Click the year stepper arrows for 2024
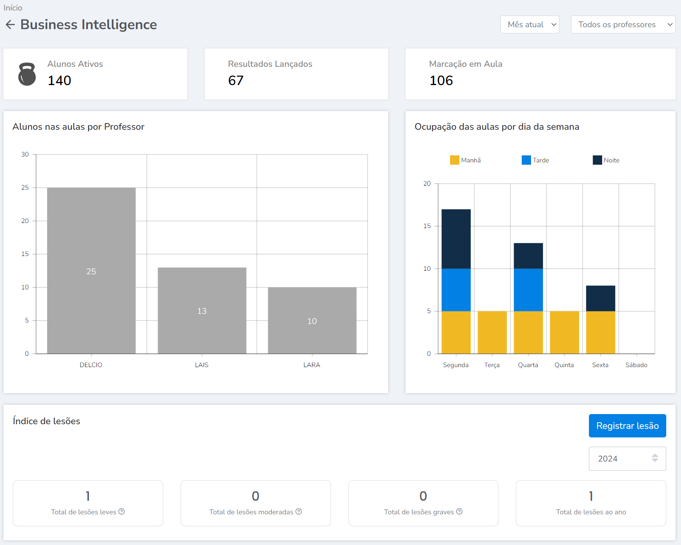The height and width of the screenshot is (545, 681). click(655, 458)
